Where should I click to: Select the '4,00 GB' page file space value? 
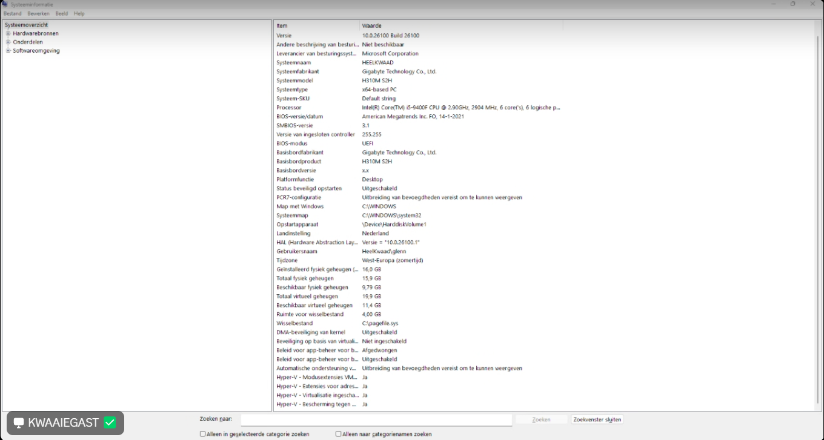point(372,314)
